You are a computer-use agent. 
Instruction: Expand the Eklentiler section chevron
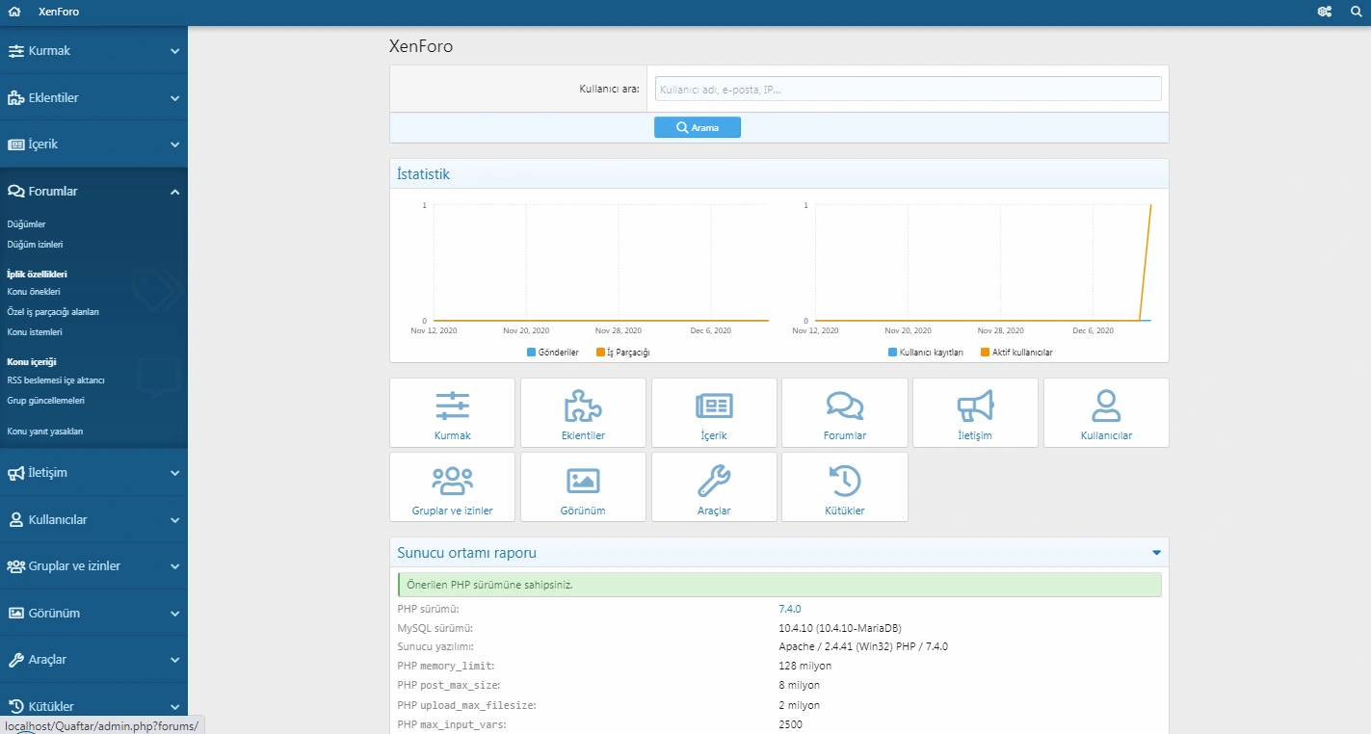click(x=174, y=98)
